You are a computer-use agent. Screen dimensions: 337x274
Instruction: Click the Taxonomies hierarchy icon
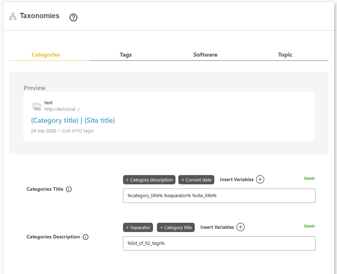pyautogui.click(x=13, y=16)
